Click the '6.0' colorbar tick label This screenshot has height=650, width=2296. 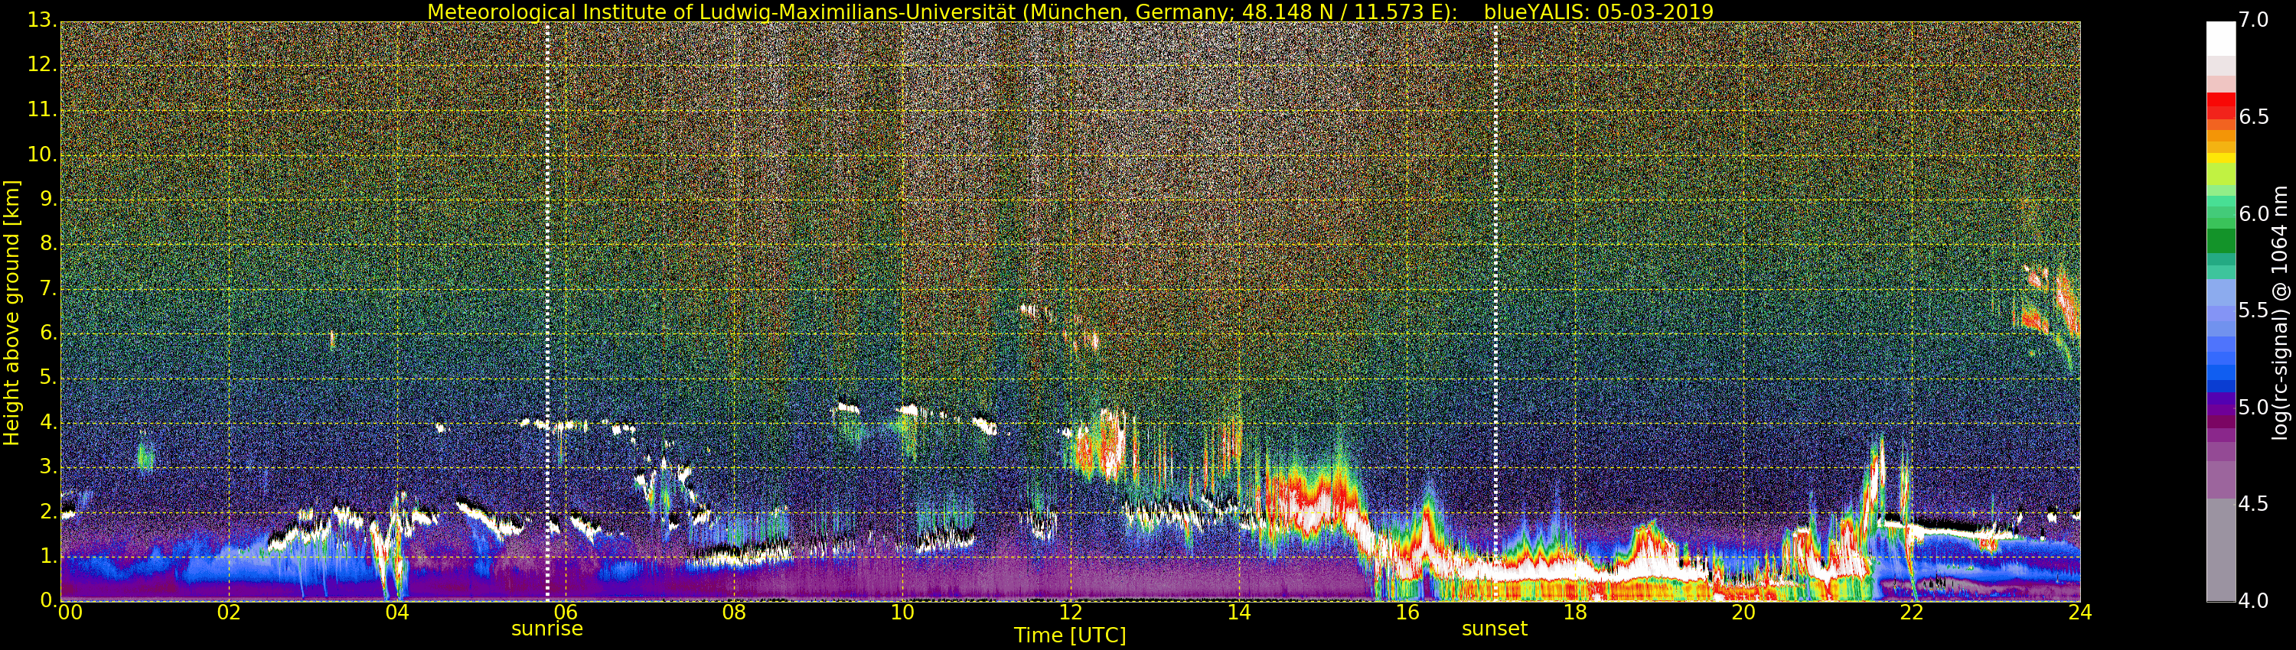pyautogui.click(x=2253, y=213)
